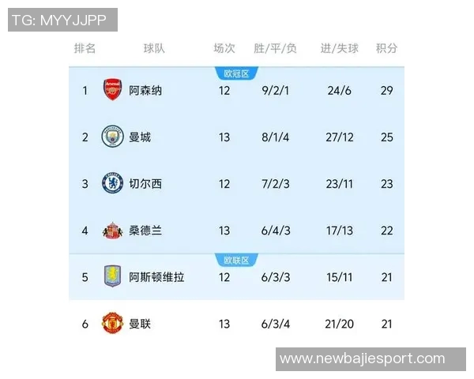Click the Chelsea club crest
This screenshot has height=379, width=474.
pyautogui.click(x=112, y=183)
